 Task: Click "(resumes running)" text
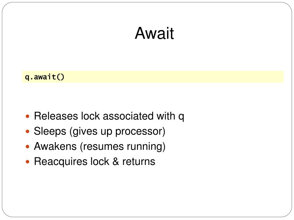click(123, 147)
